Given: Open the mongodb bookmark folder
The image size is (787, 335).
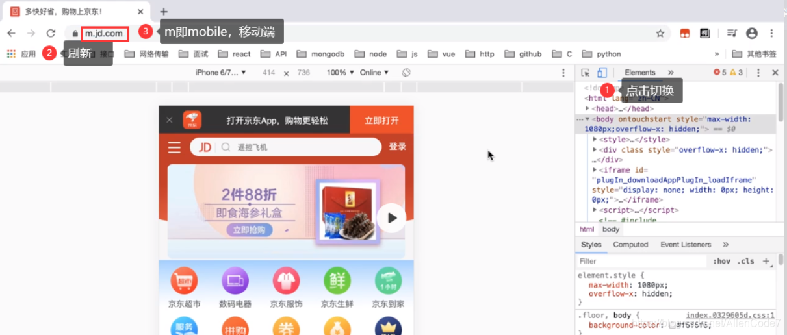Looking at the screenshot, I should [x=321, y=54].
